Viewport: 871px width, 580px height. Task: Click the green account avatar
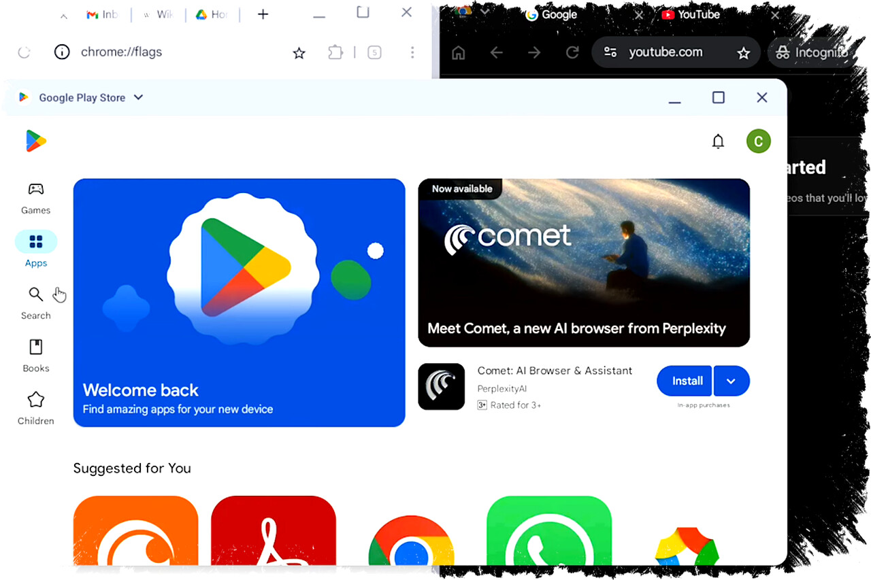point(758,141)
